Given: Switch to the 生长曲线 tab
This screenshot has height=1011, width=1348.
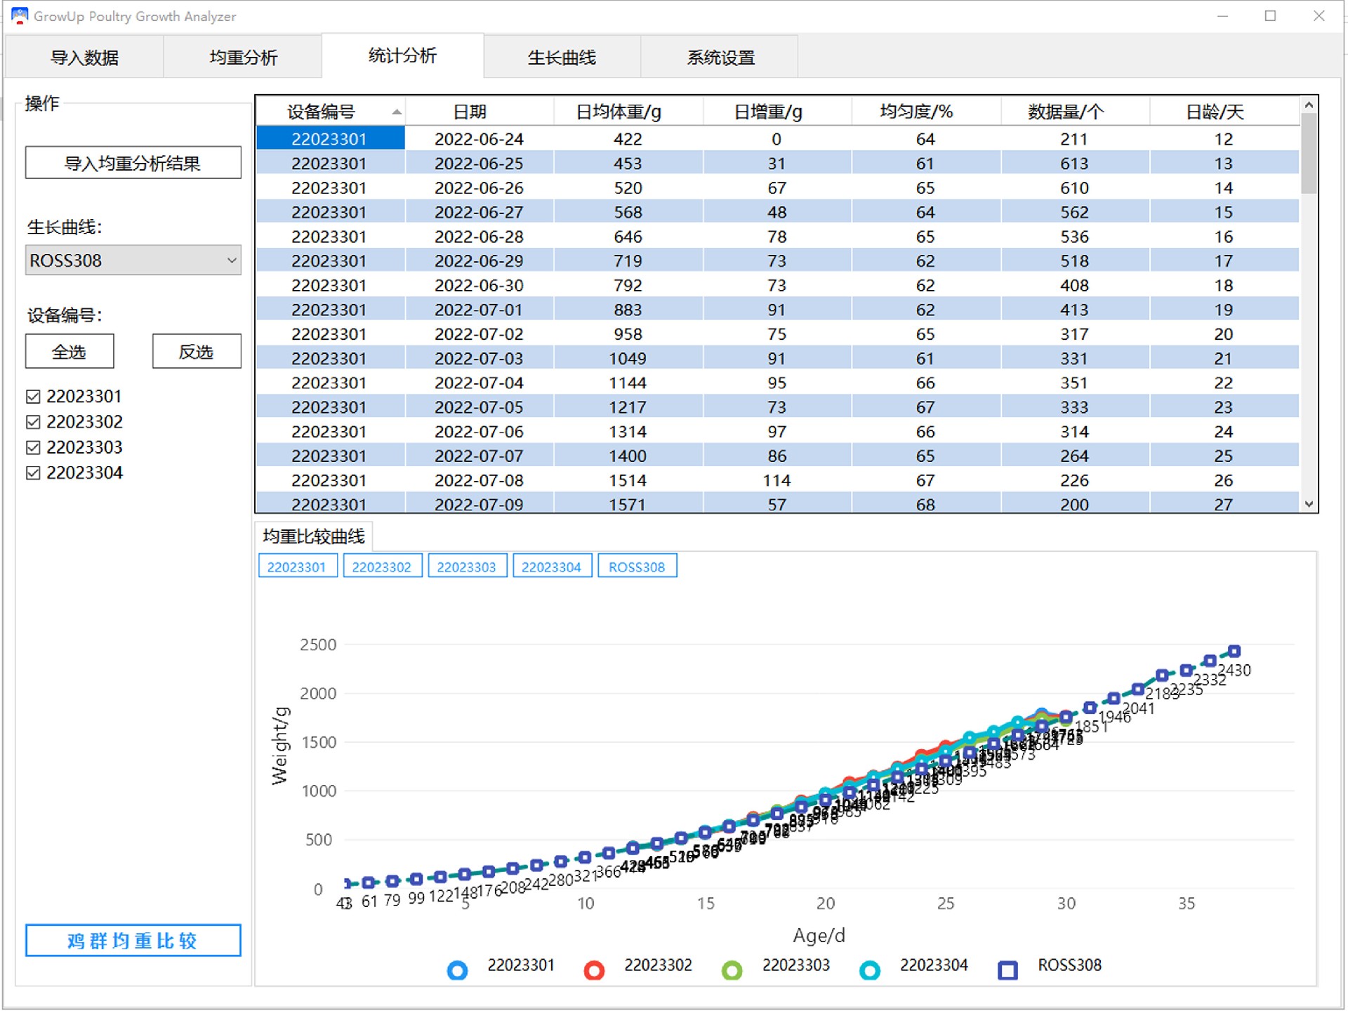Looking at the screenshot, I should tap(562, 57).
